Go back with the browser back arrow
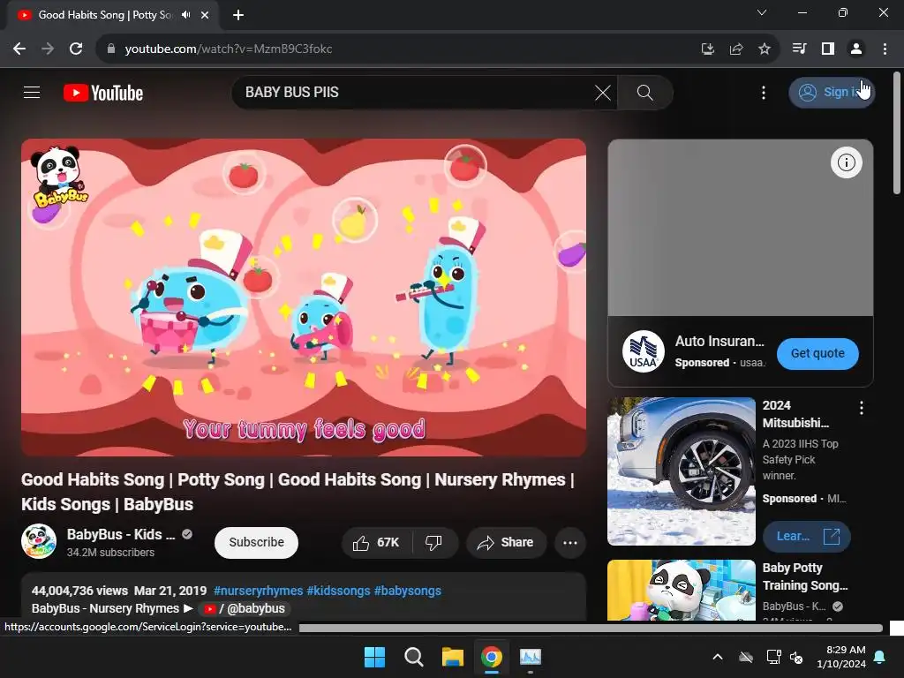This screenshot has width=904, height=678. 19,49
